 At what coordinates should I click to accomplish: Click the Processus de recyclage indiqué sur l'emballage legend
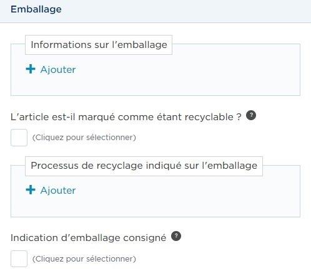click(x=144, y=166)
